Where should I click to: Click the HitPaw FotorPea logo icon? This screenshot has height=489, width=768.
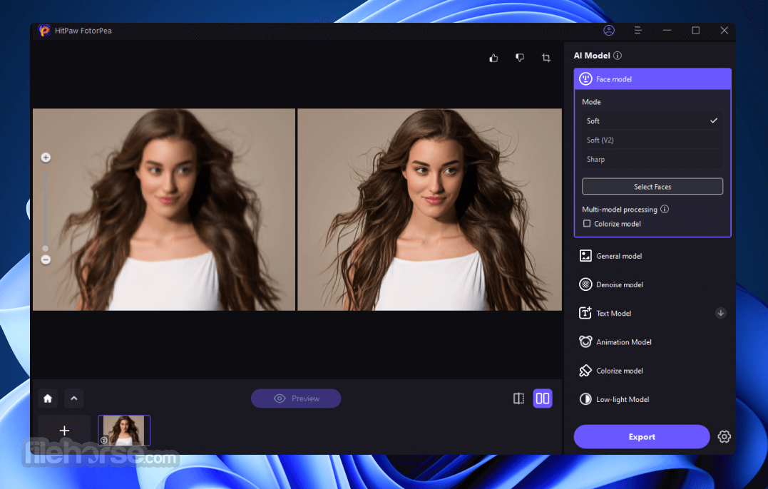pyautogui.click(x=44, y=31)
